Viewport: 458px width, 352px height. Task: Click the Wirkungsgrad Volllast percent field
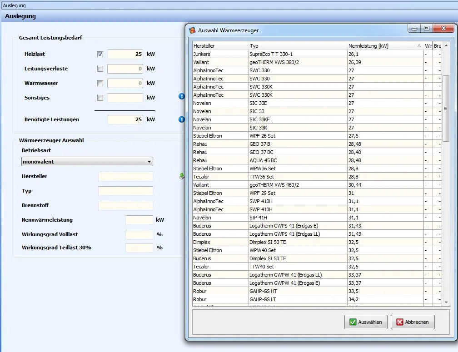pyautogui.click(x=139, y=234)
